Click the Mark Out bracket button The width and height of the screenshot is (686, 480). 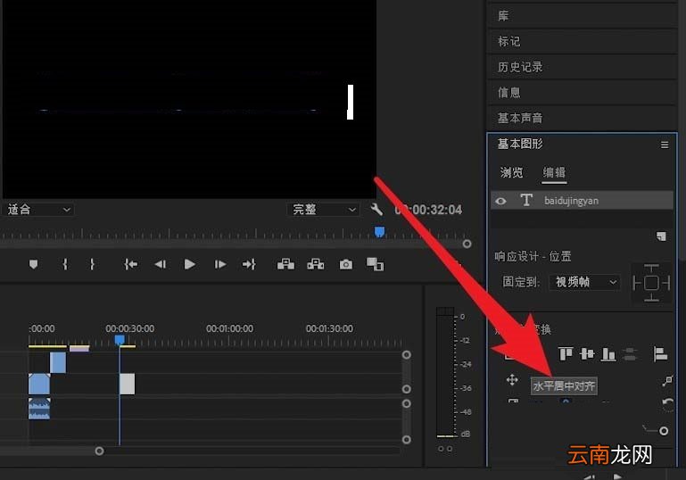tap(92, 264)
